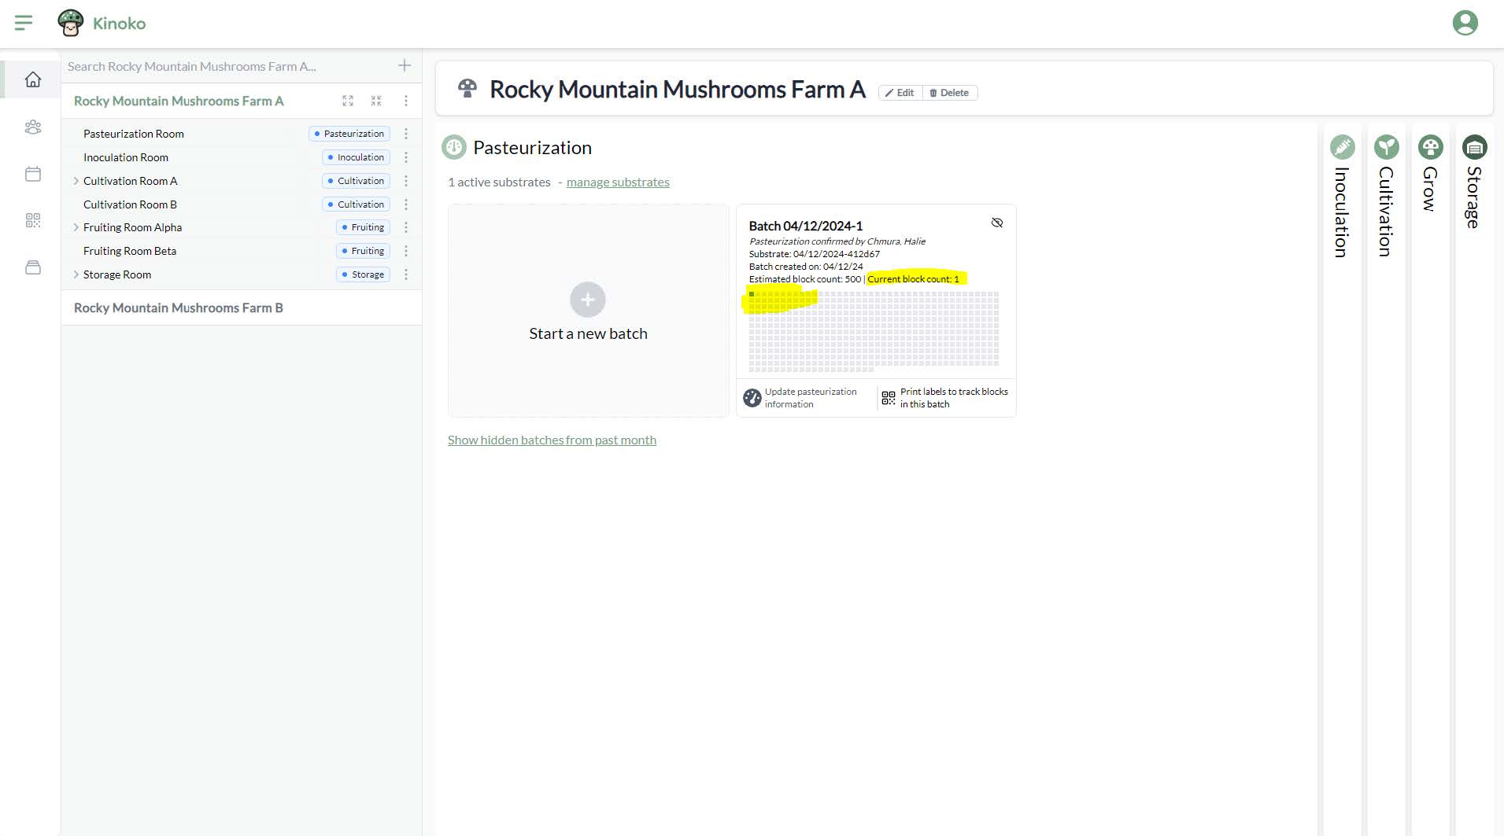1504x836 pixels.
Task: Expand Fruiting Room Alpha tree node
Action: 76,227
